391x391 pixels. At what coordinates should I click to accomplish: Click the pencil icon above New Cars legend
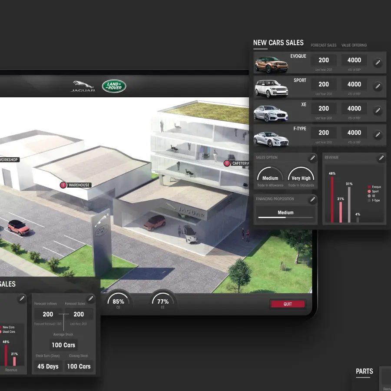click(22, 298)
